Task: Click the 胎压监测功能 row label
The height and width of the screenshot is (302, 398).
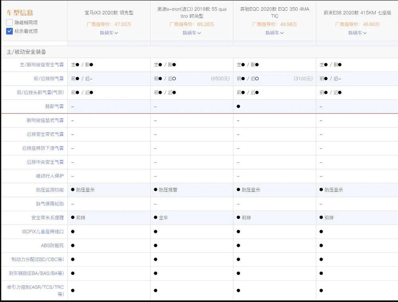Action: click(50, 190)
